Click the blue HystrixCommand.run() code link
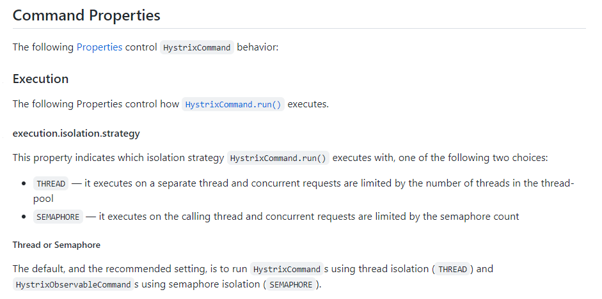602x299 pixels. click(233, 104)
